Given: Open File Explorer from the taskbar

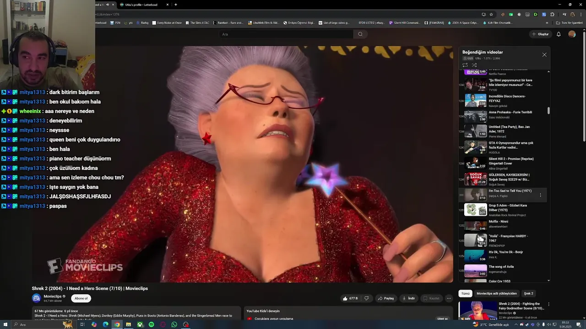Looking at the screenshot, I should click(129, 324).
